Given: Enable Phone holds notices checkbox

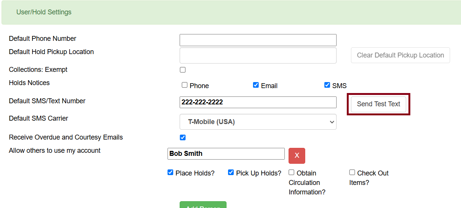Looking at the screenshot, I should (185, 85).
